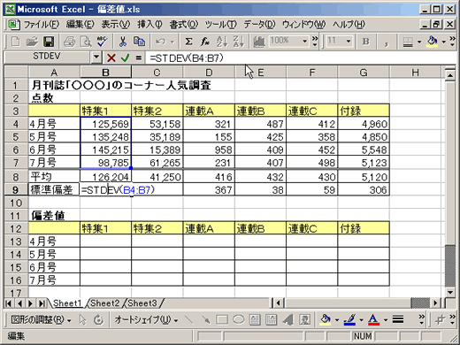Expand the function name box dropdown

pos(96,57)
